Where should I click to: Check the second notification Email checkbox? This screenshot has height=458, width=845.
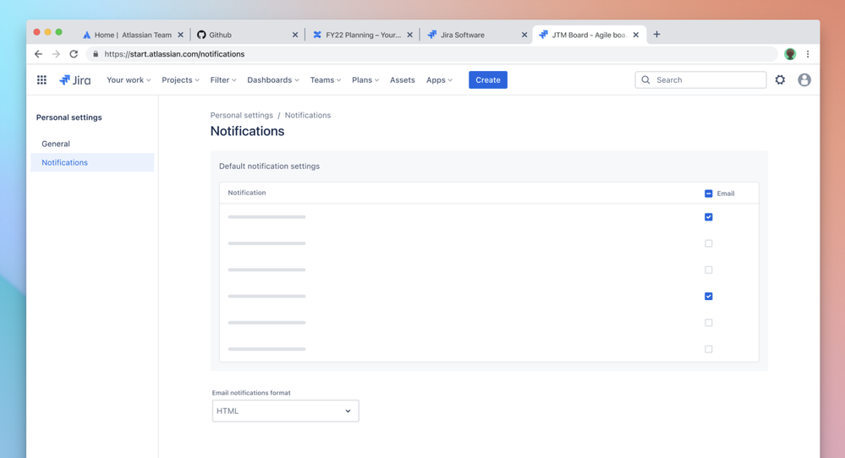pos(708,243)
